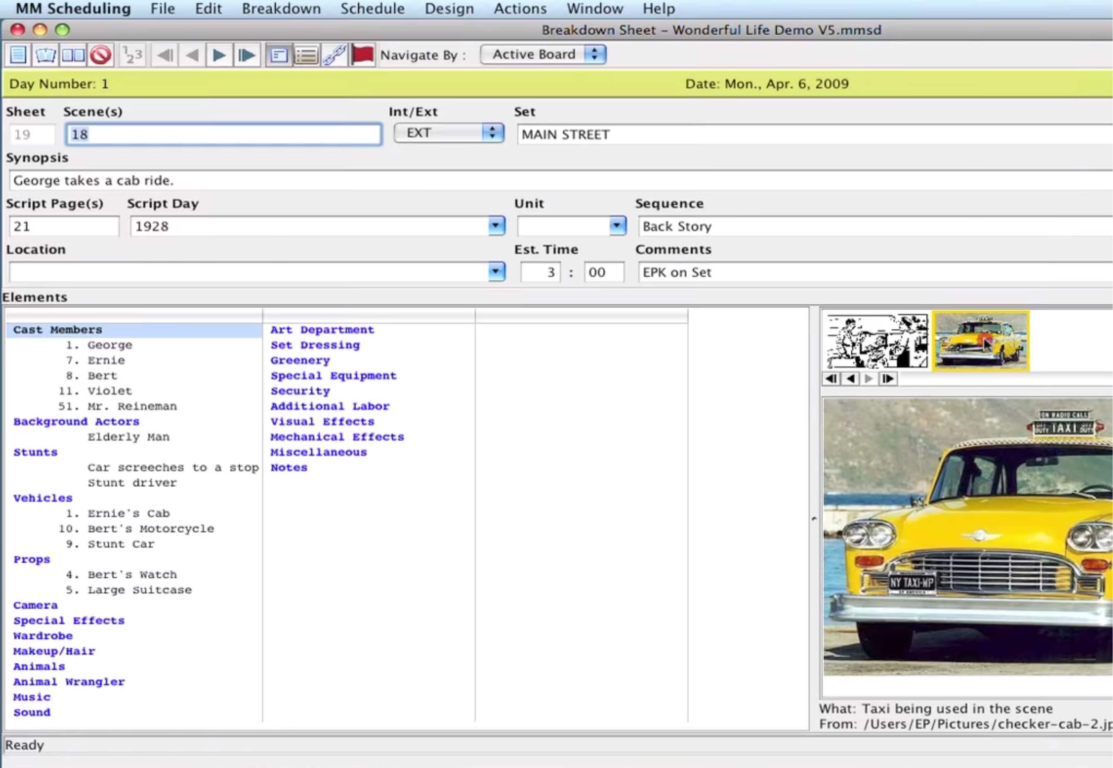This screenshot has height=768, width=1113.
Task: Select the forward navigation arrow icon
Action: click(218, 55)
